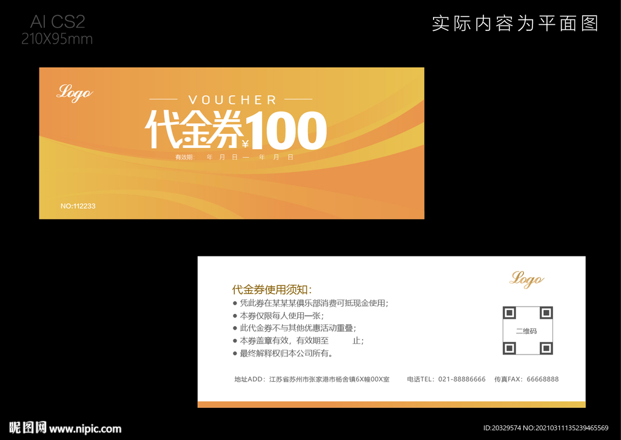The height and width of the screenshot is (440, 621).
Task: Click the serial number NO:112233
Action: (x=78, y=206)
